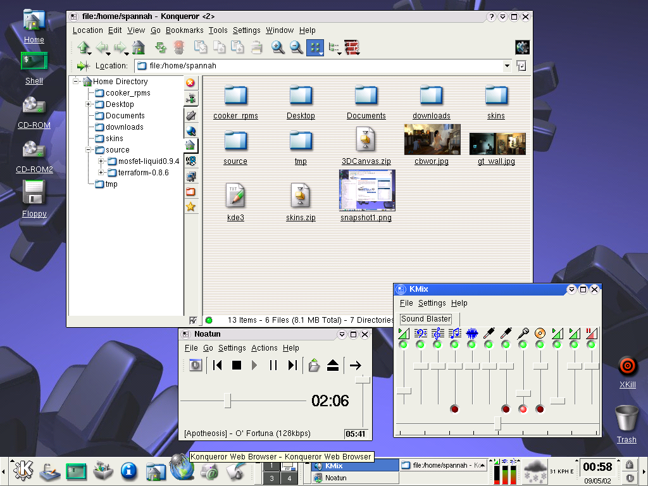
Task: Click the Back arrow in Konqueror toolbar
Action: click(102, 47)
